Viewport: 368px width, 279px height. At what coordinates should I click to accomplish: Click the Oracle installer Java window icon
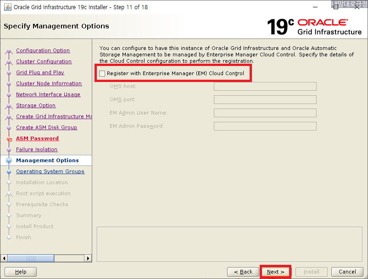tap(7, 7)
